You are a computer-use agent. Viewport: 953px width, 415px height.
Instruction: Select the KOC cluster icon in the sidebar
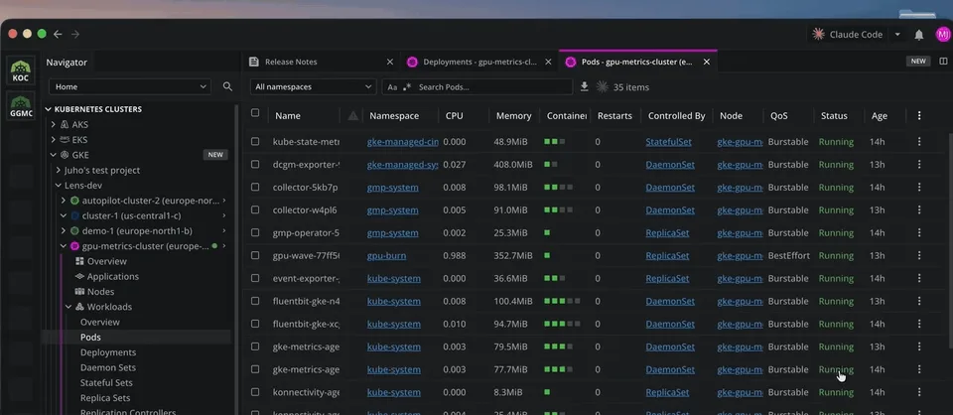tap(21, 70)
